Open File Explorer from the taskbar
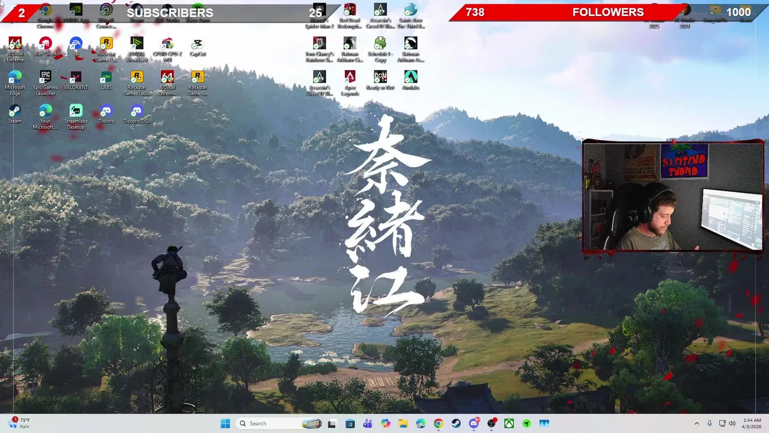769x433 pixels. pyautogui.click(x=403, y=423)
